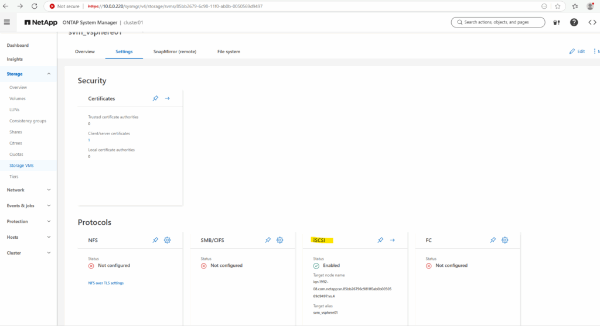The image size is (600, 326).
Task: Click iSCSI Enabled status text
Action: pos(332,265)
